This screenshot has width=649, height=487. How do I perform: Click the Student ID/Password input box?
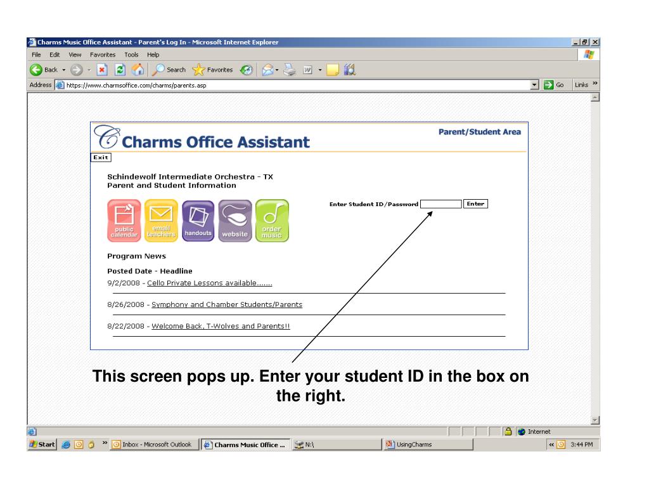[x=441, y=204]
